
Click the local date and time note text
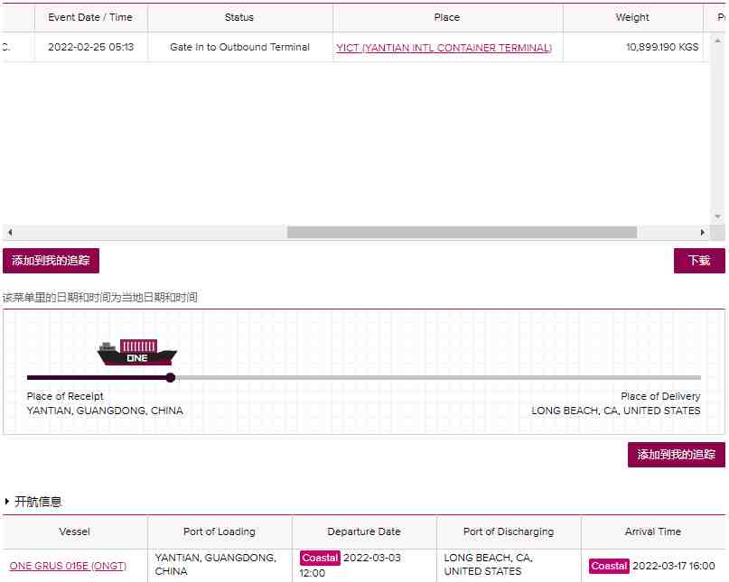100,297
